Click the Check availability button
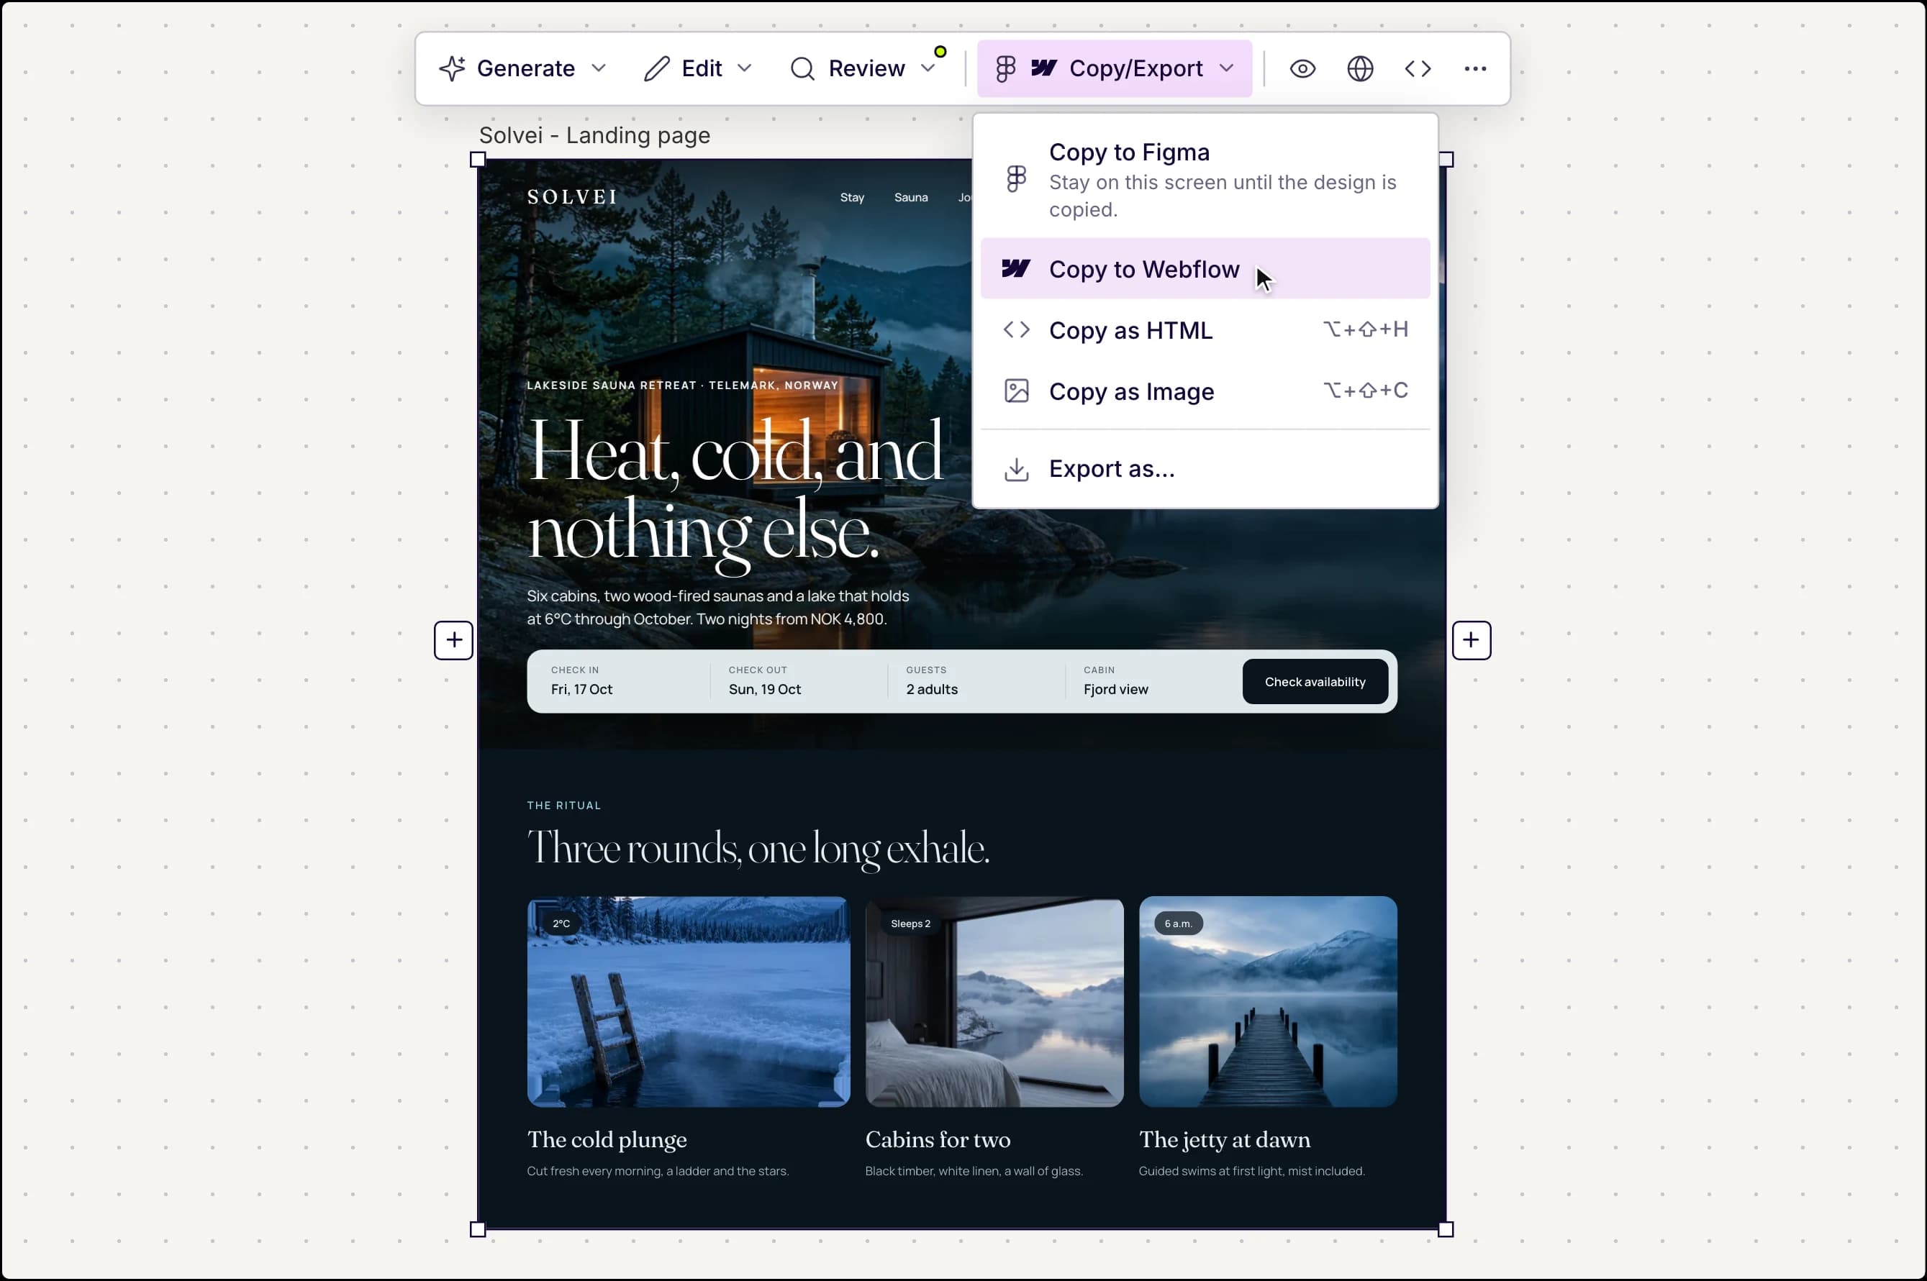1927x1281 pixels. [x=1315, y=681]
